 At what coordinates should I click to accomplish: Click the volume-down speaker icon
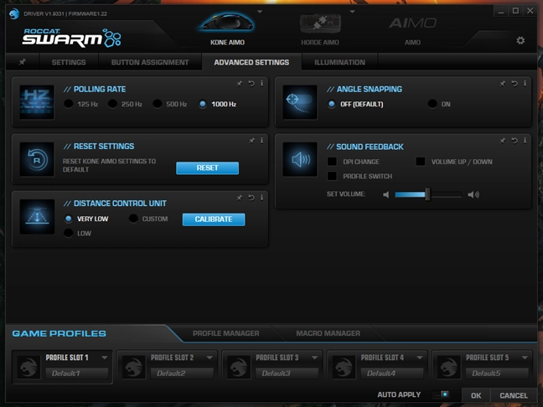[385, 194]
